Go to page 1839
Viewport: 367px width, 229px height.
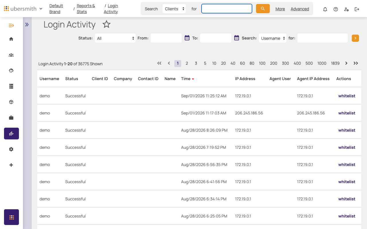[335, 63]
